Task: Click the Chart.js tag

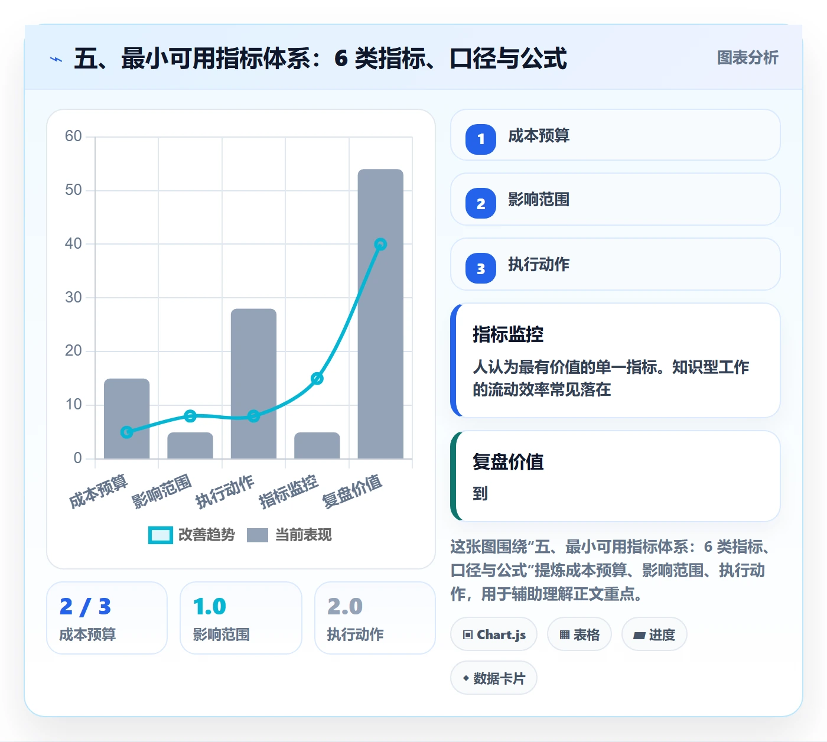Action: click(x=494, y=634)
